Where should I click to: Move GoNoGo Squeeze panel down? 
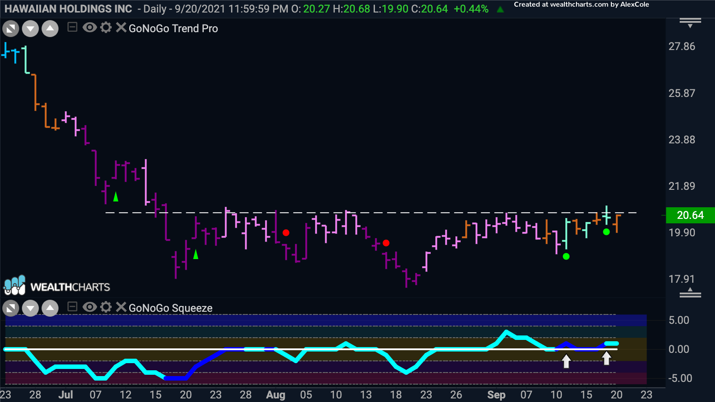[30, 308]
